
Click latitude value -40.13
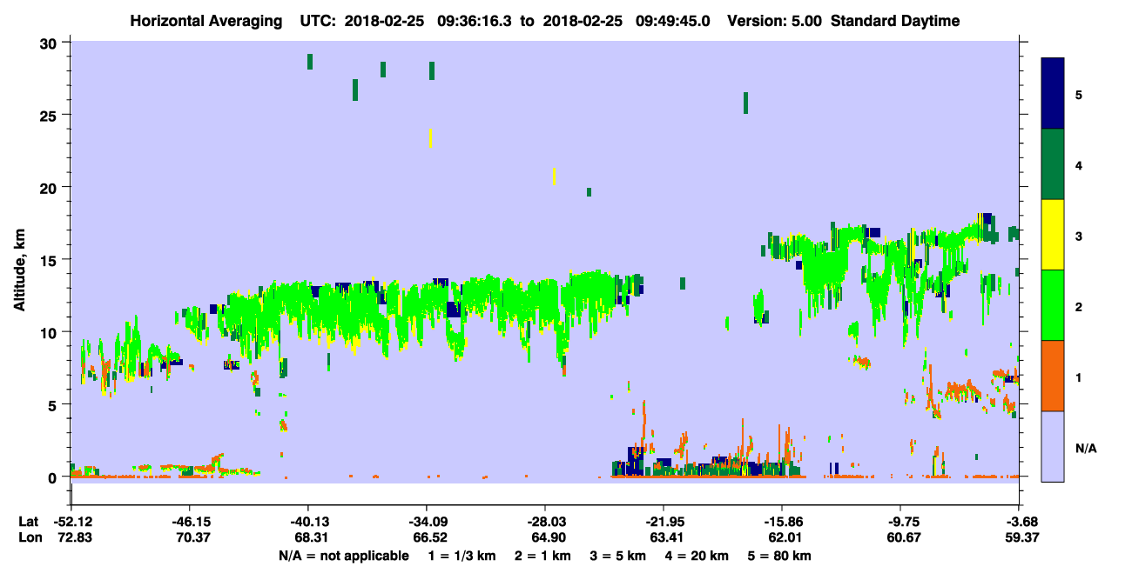(x=308, y=522)
